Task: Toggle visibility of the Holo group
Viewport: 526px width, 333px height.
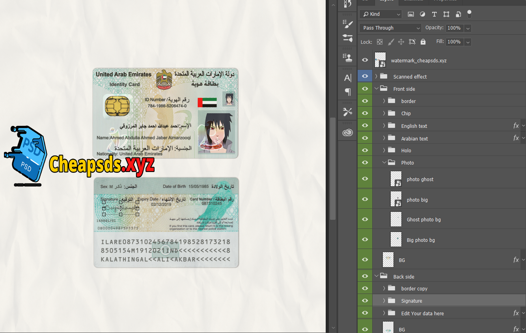Action: 365,150
